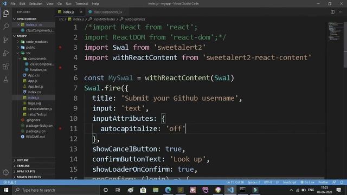The width and height of the screenshot is (347, 195).
Task: Open function.jsx in the components folder
Action: click(x=38, y=70)
